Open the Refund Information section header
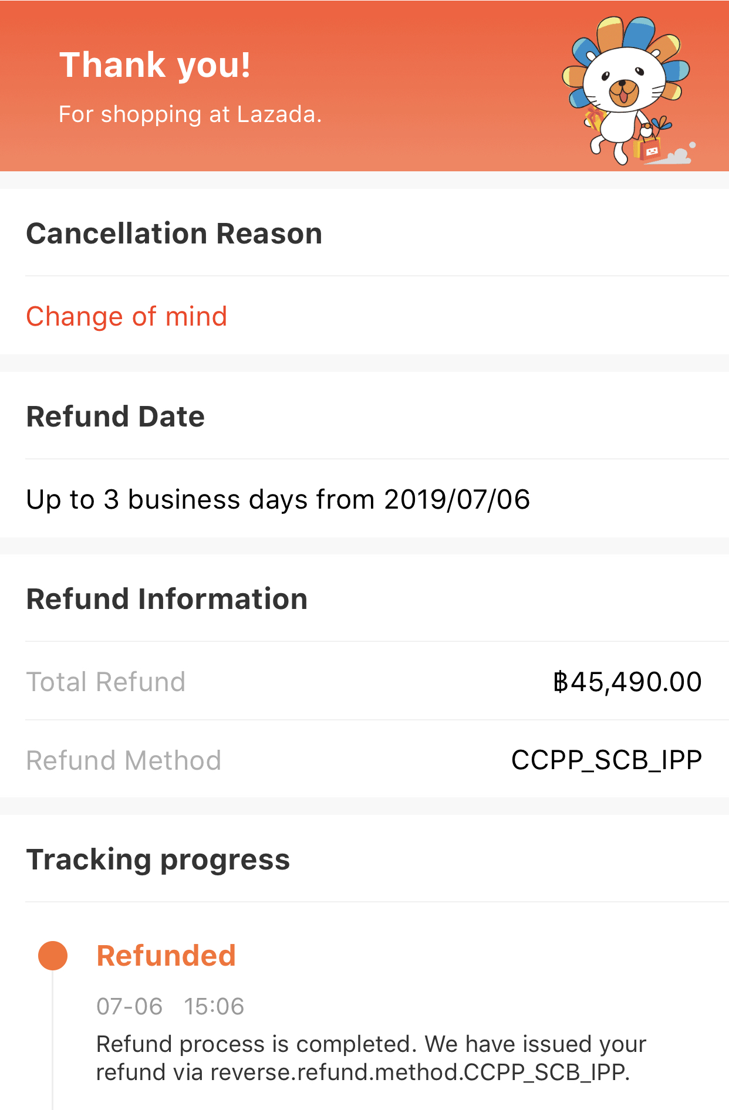The image size is (729, 1110). 167,599
